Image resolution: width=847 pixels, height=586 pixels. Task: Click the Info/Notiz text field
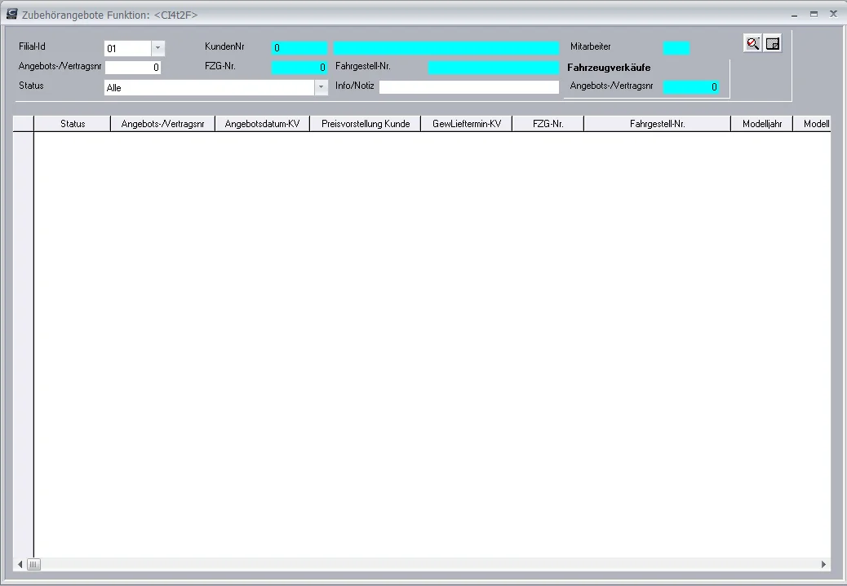click(x=469, y=87)
